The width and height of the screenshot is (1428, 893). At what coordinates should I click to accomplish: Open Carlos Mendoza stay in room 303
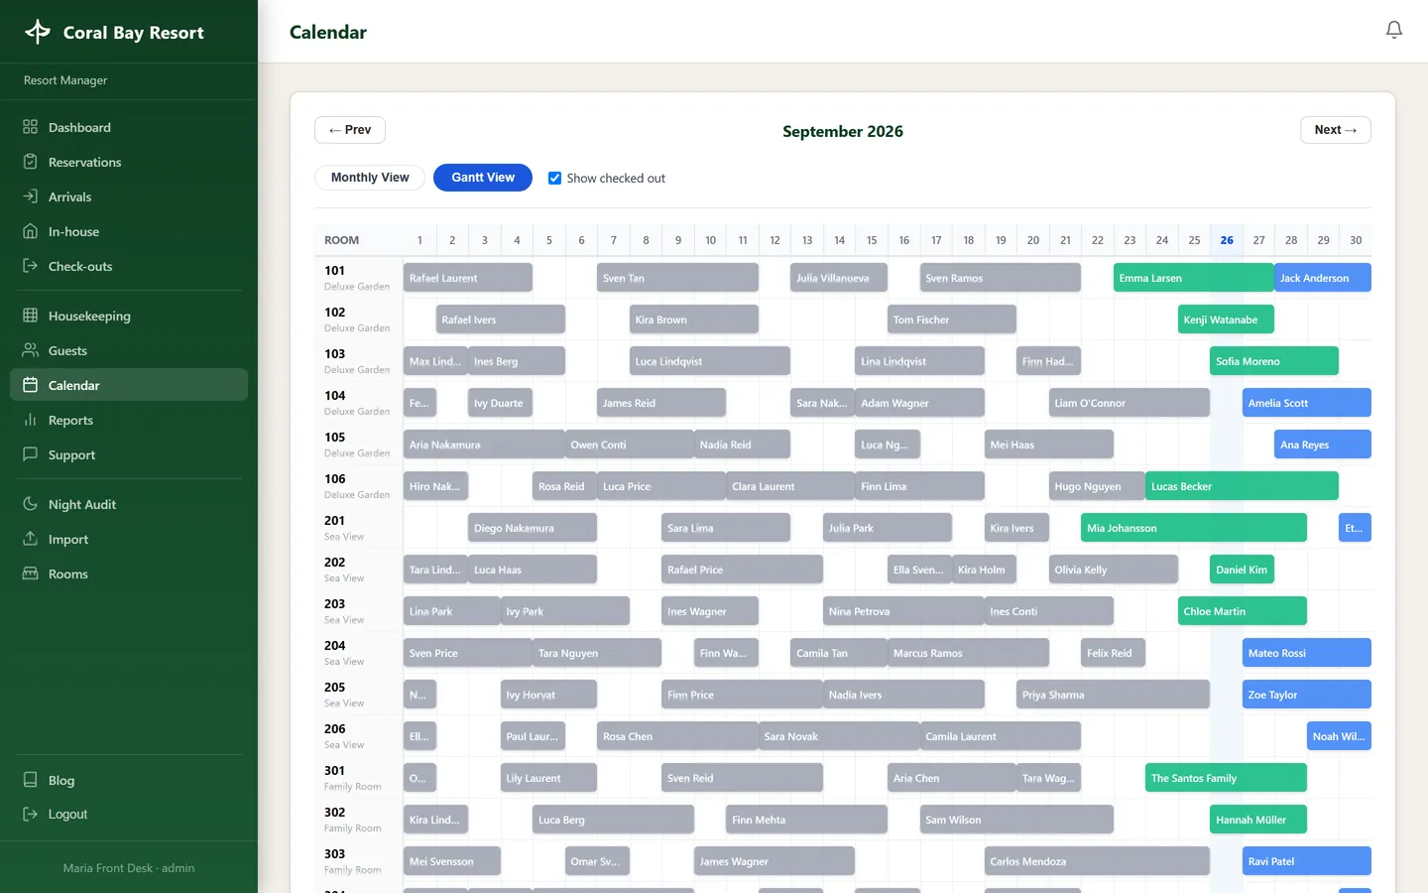click(x=1097, y=861)
